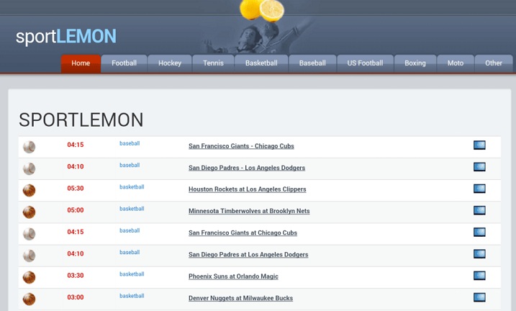The height and width of the screenshot is (311, 516).
Task: Click TV icon for Suns at Magic row
Action: click(479, 276)
